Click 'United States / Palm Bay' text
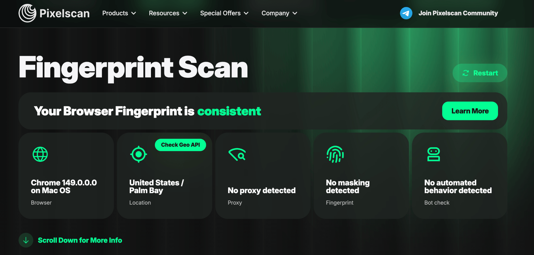Screen dimensions: 534x255 click(157, 187)
